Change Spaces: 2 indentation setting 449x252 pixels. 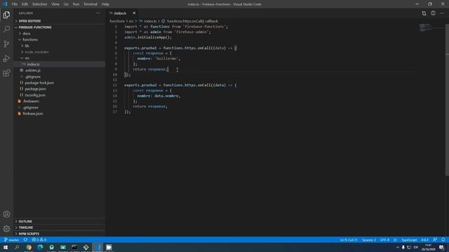click(x=369, y=239)
